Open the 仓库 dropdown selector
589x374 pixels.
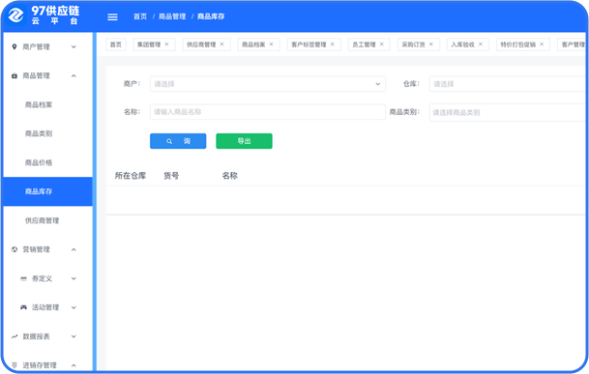click(x=509, y=84)
